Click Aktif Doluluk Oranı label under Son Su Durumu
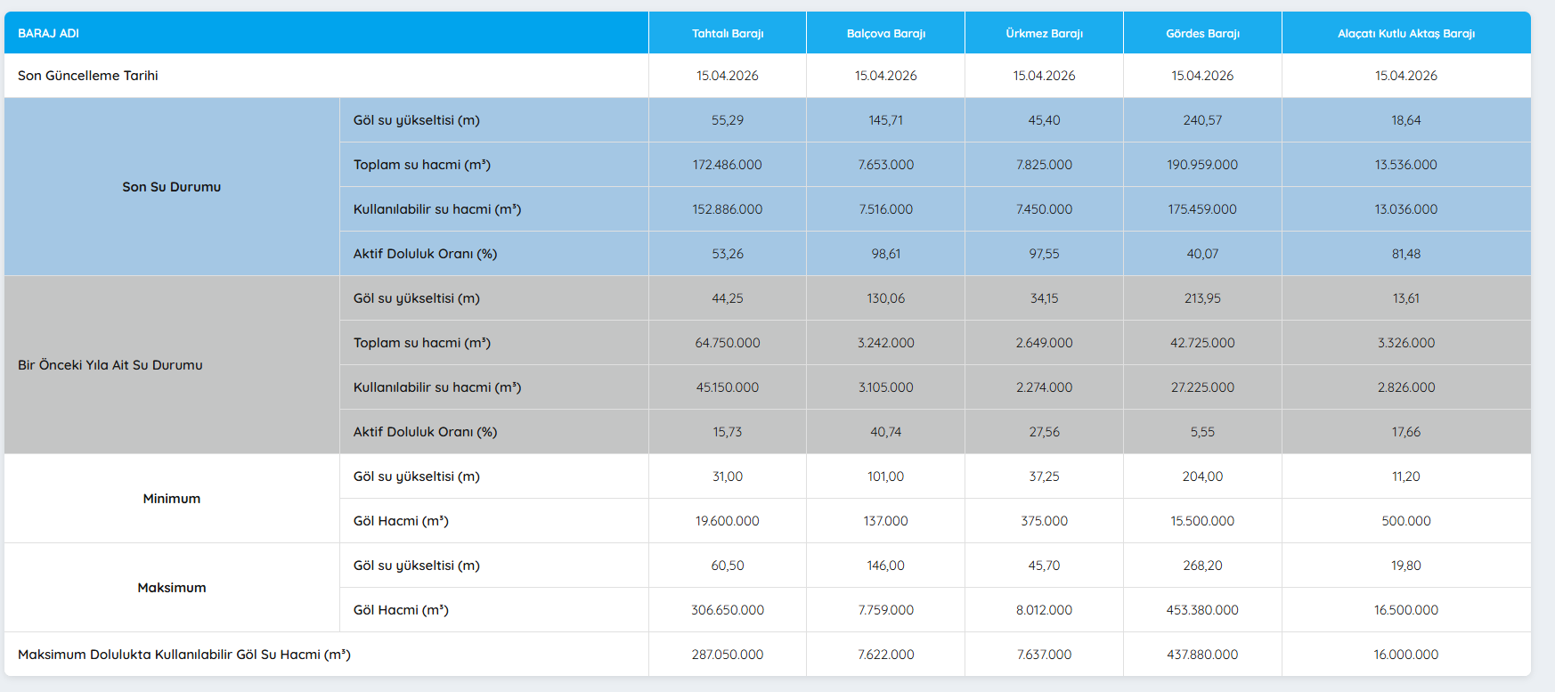The width and height of the screenshot is (1555, 692). [x=425, y=254]
